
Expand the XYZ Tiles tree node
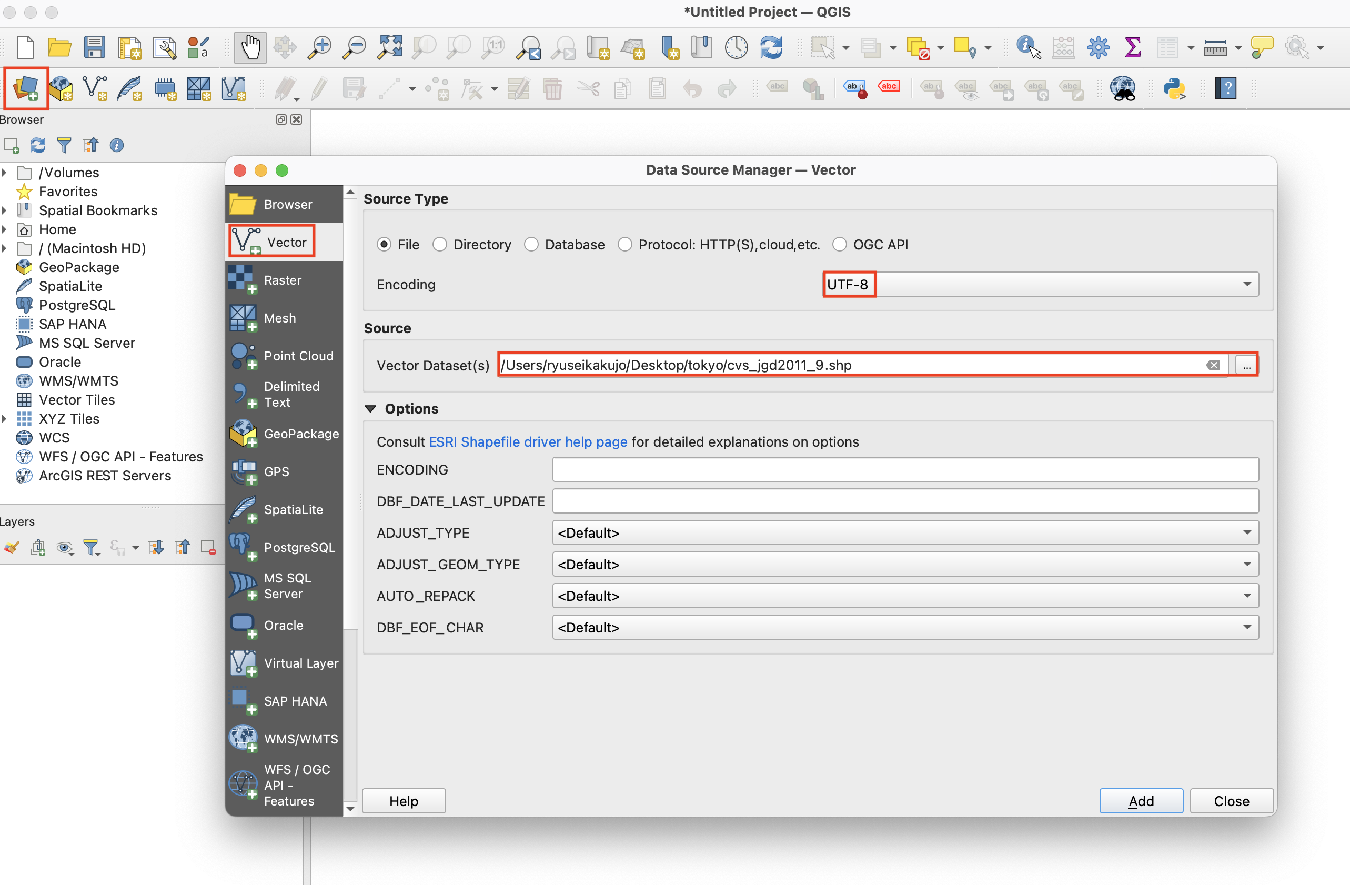tap(5, 419)
